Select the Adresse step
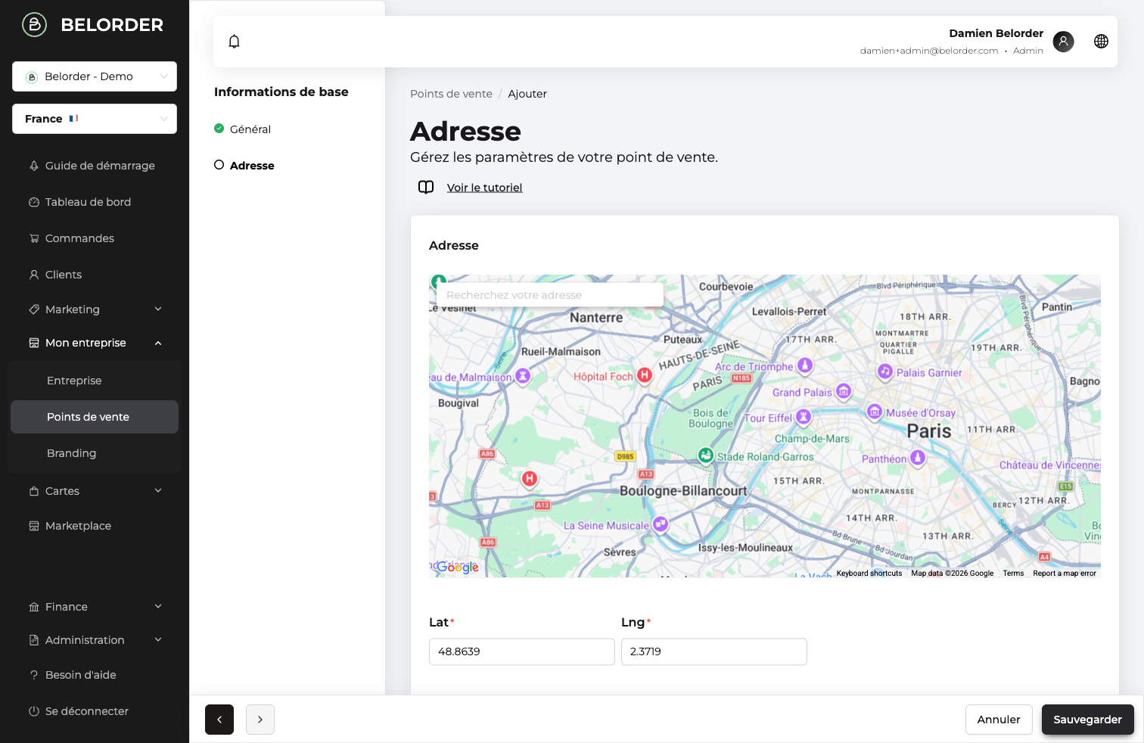This screenshot has width=1144, height=743. pyautogui.click(x=244, y=166)
